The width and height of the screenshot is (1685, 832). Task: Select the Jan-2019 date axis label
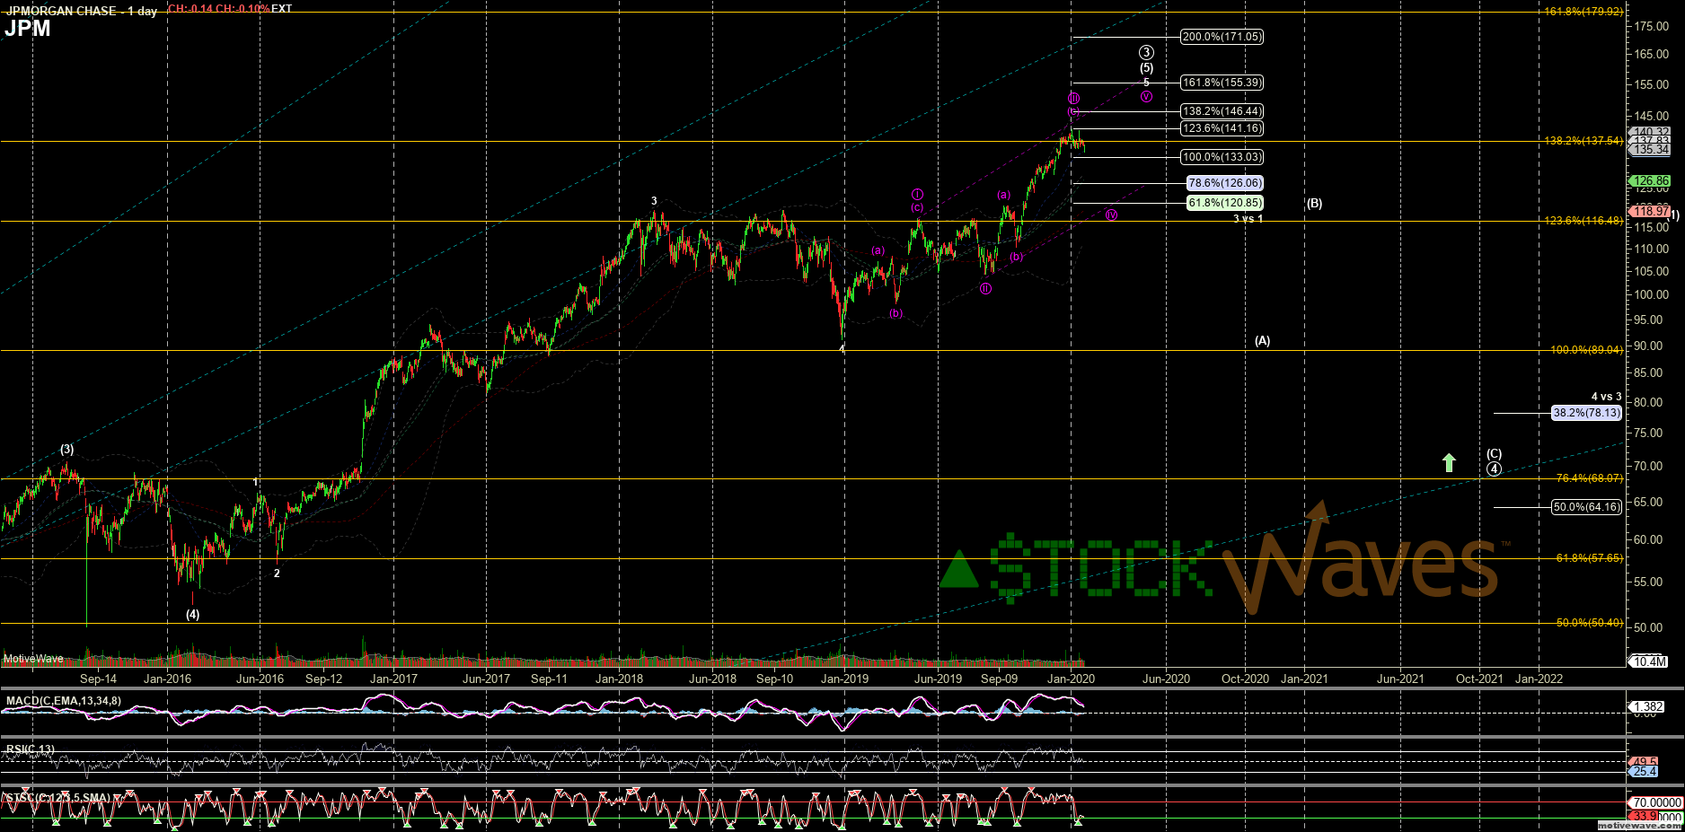844,679
